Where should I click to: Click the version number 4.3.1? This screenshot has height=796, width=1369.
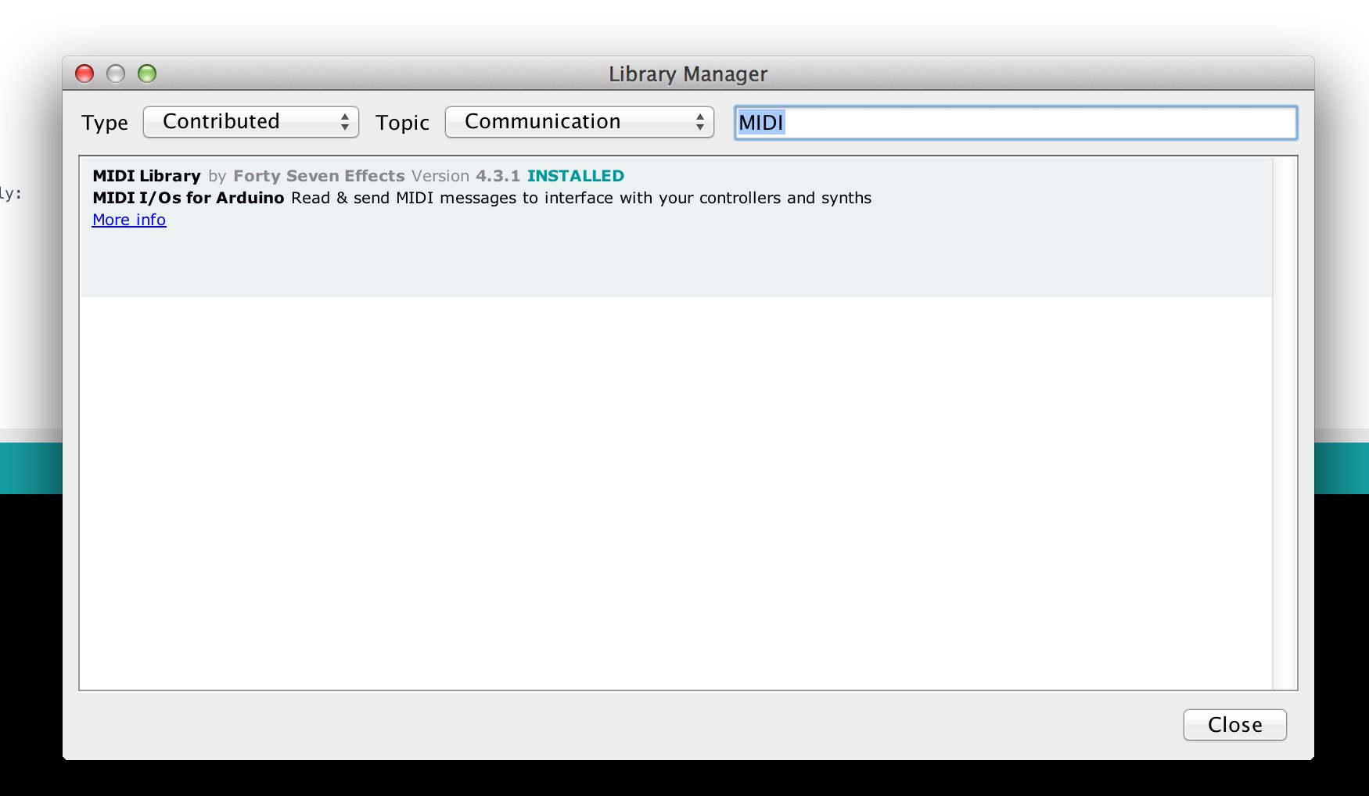[498, 176]
